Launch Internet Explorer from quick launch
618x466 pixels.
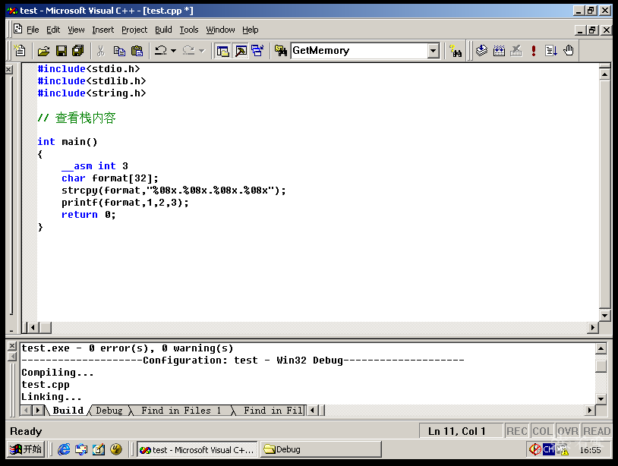click(64, 449)
